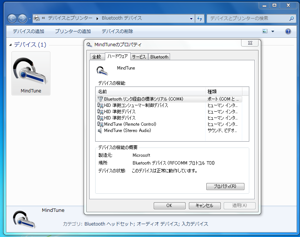The width and height of the screenshot is (300, 237).
Task: Click HID icon beside MindTune (Remote Control)
Action: 100,124
